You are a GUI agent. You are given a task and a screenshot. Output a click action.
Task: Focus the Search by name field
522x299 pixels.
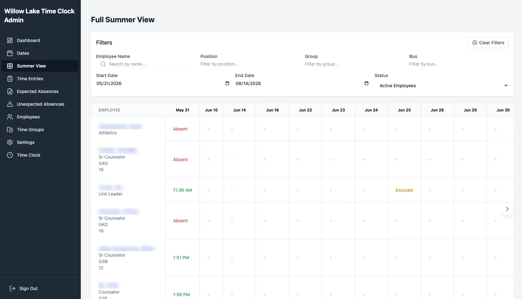pyautogui.click(x=146, y=64)
